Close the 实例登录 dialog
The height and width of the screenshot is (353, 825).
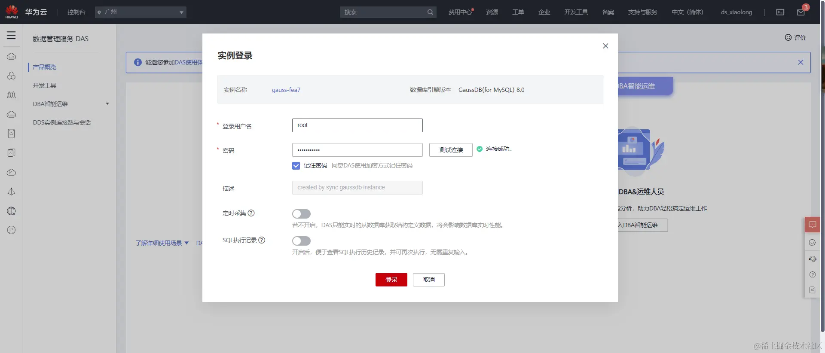[605, 46]
